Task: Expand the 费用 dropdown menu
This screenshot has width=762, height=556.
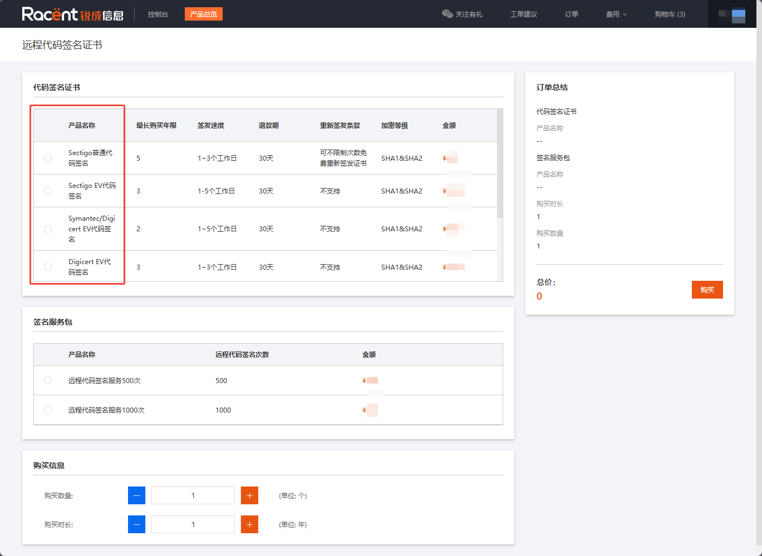Action: (x=616, y=14)
